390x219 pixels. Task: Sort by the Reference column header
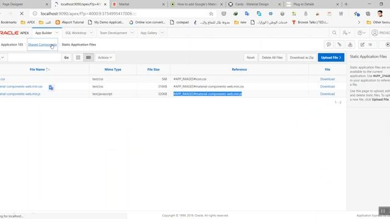coord(239,69)
